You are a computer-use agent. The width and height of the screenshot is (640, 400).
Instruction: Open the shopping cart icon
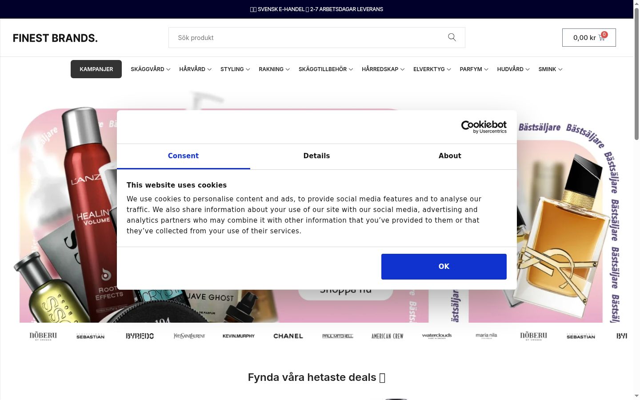coord(602,37)
